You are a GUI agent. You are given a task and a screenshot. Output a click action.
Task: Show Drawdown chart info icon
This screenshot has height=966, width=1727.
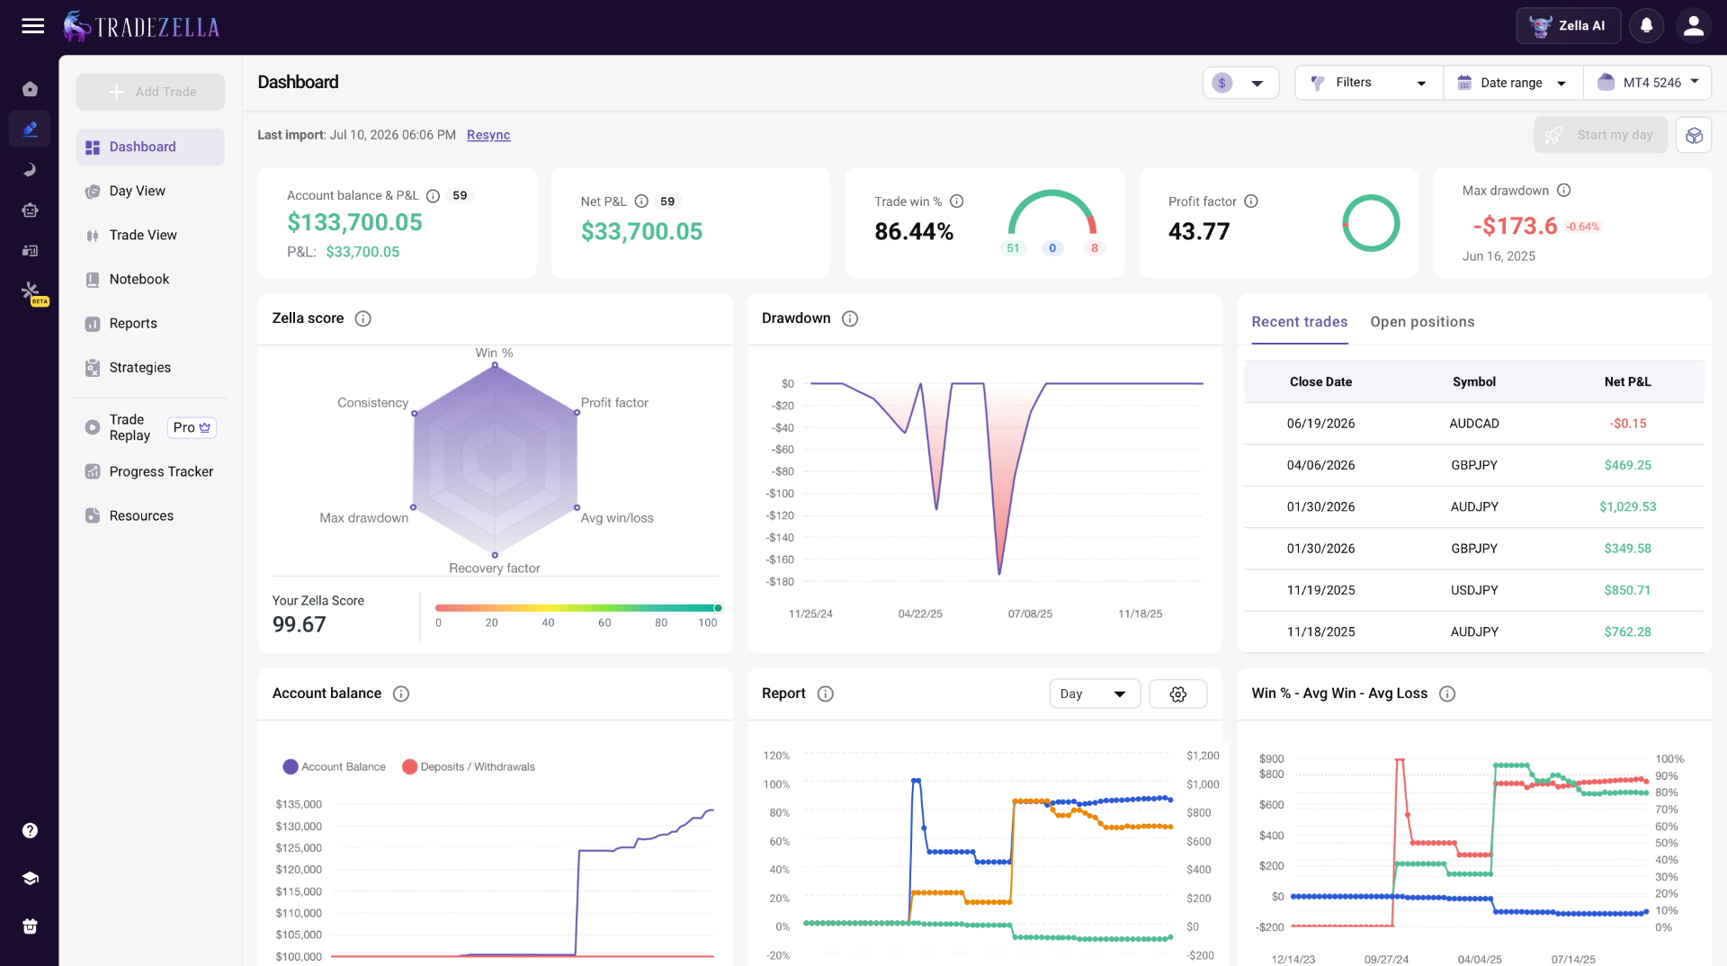pos(850,318)
